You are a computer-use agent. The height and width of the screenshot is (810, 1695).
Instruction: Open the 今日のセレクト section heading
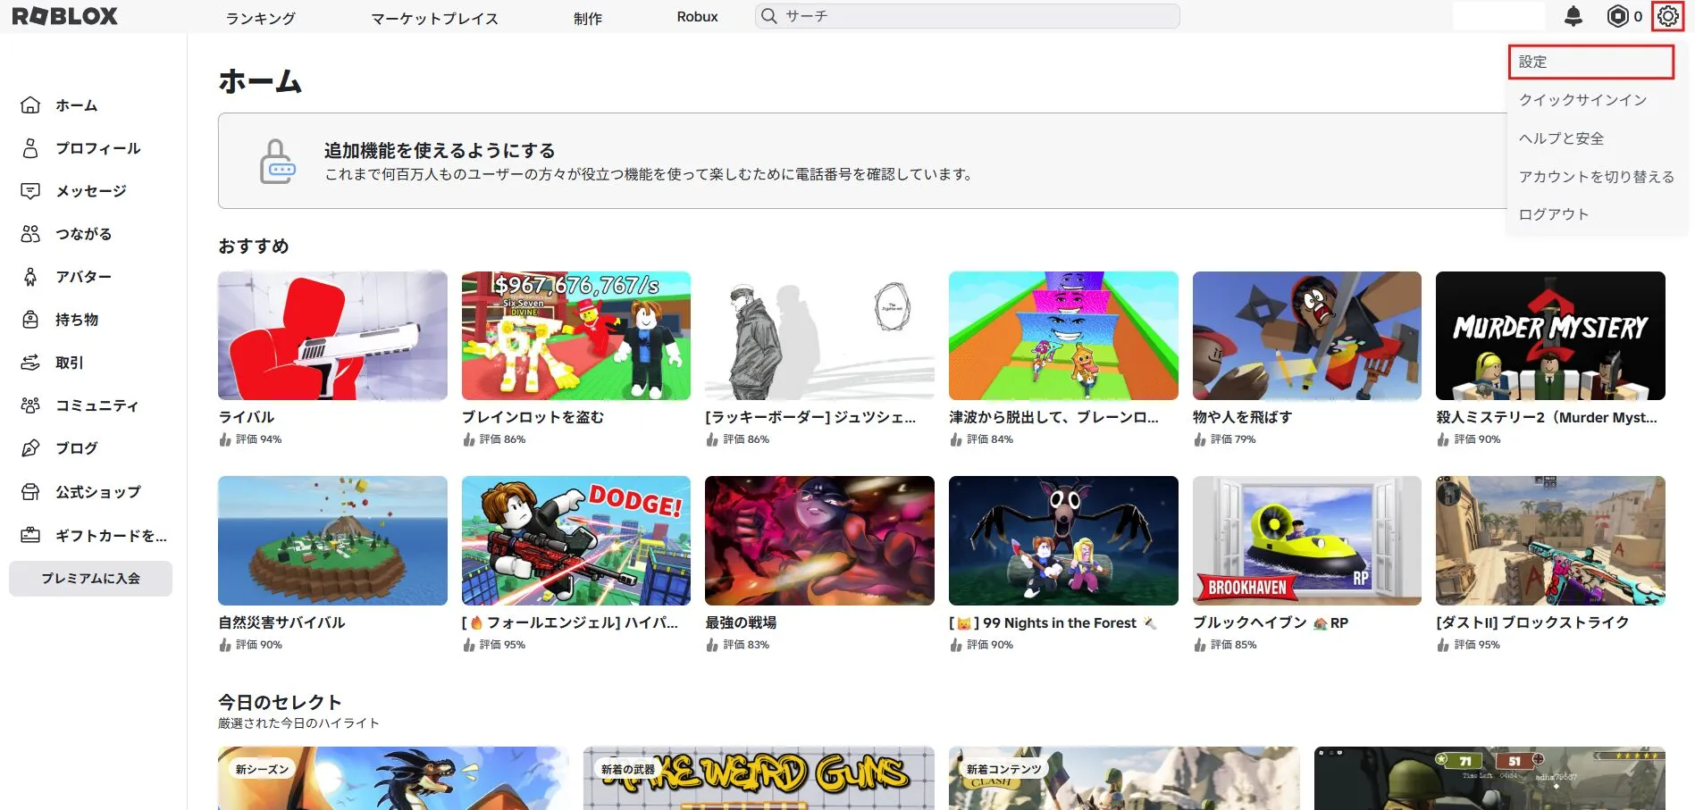coord(280,702)
